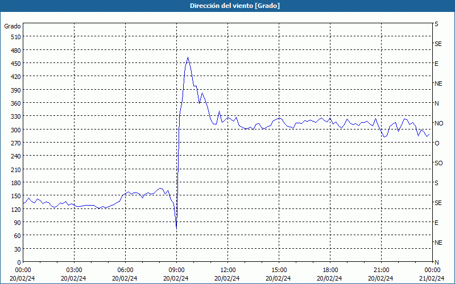This screenshot has width=455, height=284.
Task: Click the 210 label on the degree axis
Action: [16, 169]
